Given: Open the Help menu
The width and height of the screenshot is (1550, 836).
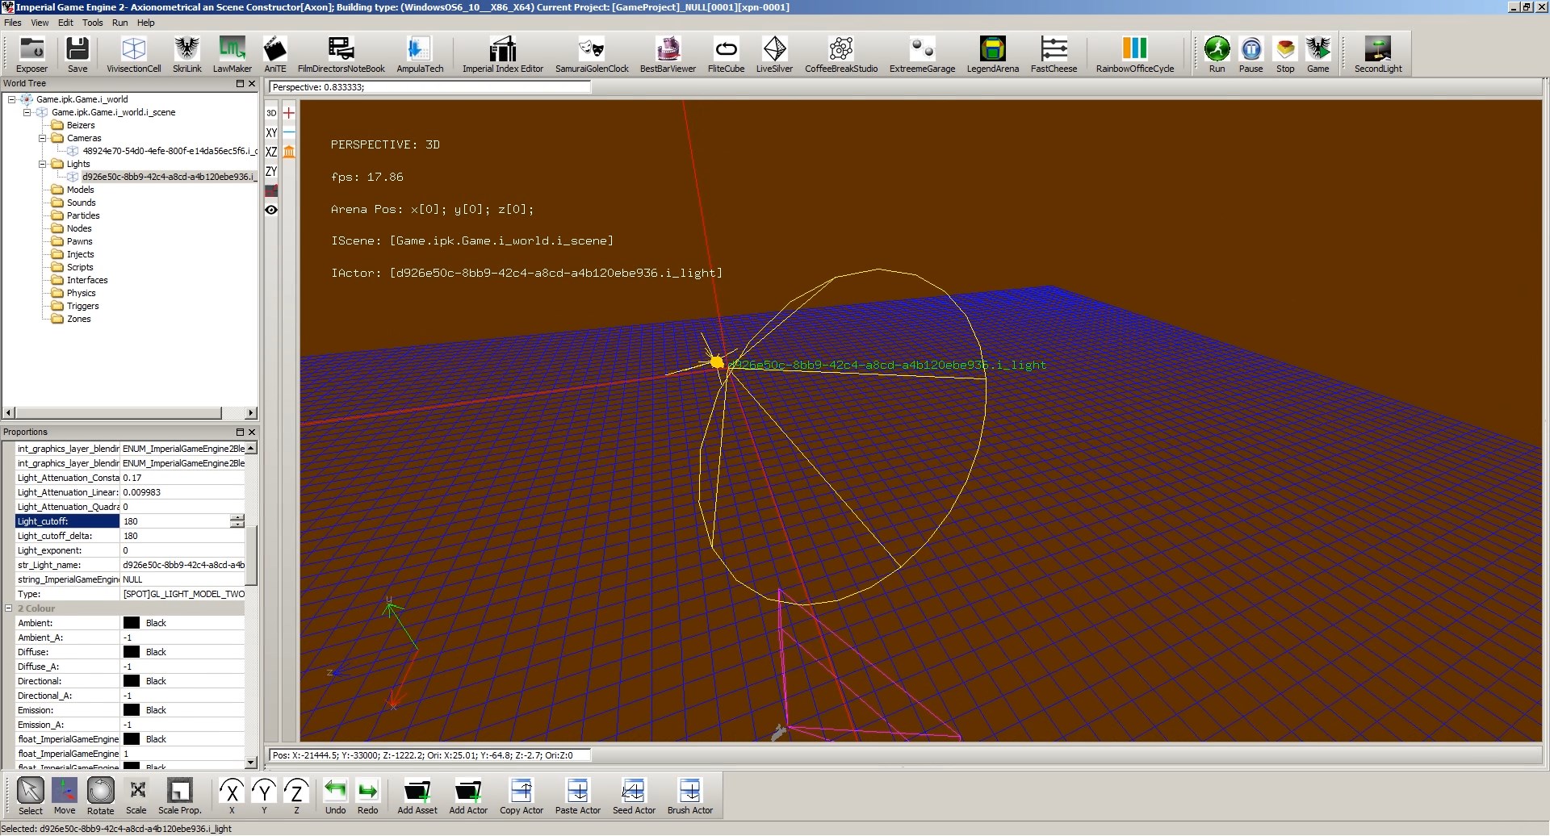Looking at the screenshot, I should pyautogui.click(x=145, y=23).
